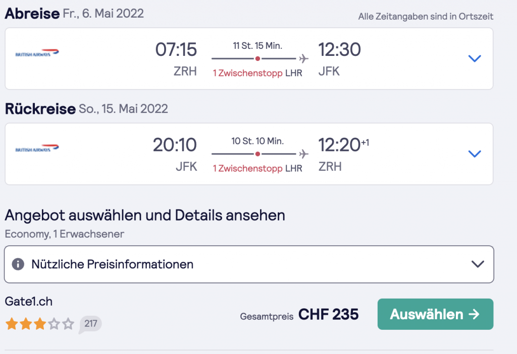Click the CHF 235 total price
This screenshot has height=354, width=517.
coord(328,315)
